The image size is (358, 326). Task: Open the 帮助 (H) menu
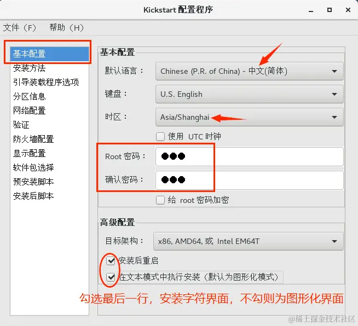pos(66,27)
